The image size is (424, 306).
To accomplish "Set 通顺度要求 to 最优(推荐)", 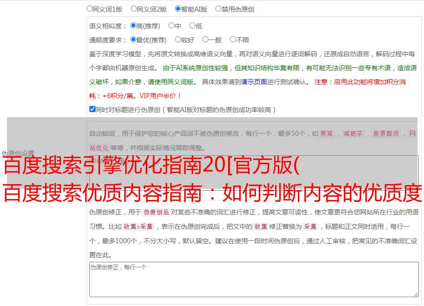I will point(133,40).
